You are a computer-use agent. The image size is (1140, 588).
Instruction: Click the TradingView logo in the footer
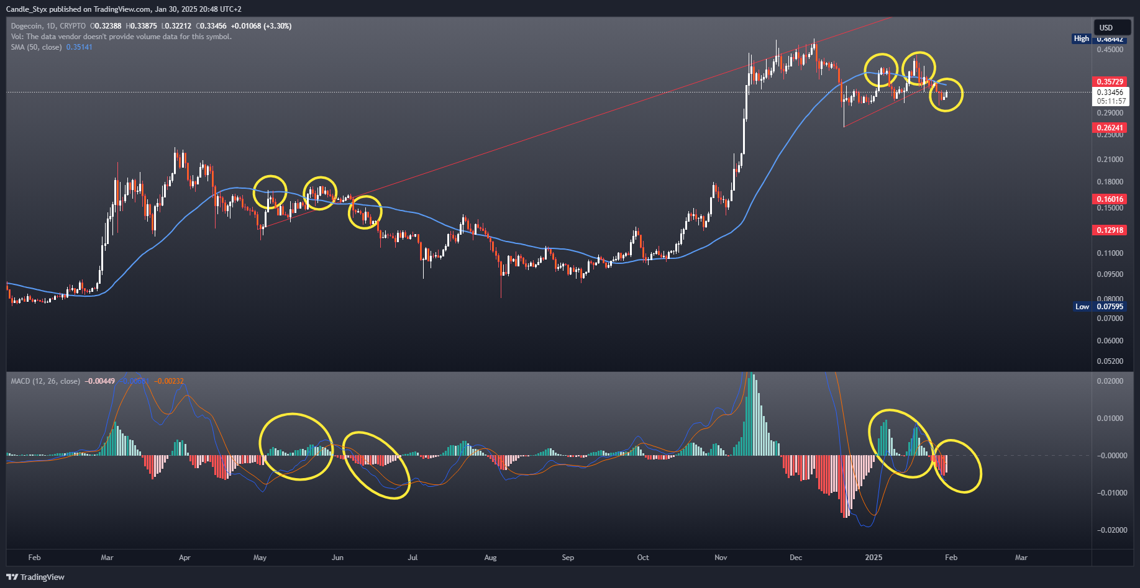[x=35, y=577]
